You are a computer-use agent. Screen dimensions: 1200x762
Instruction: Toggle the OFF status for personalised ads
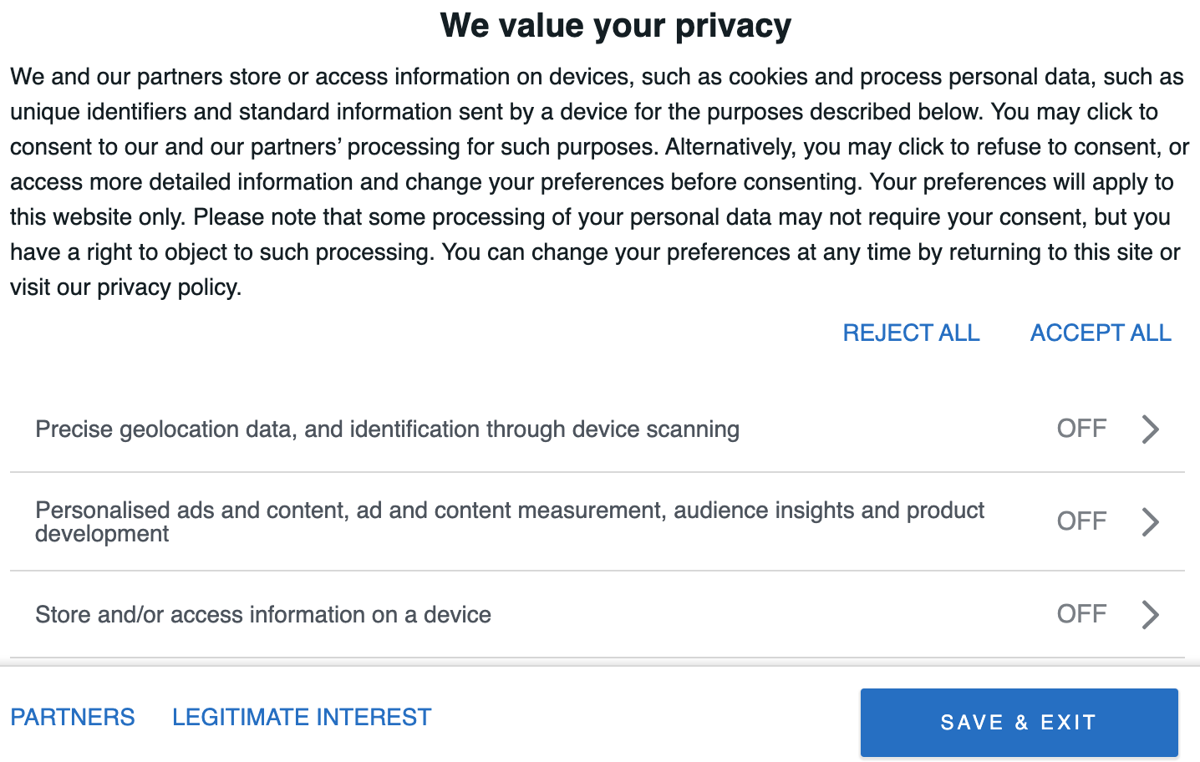(1081, 521)
